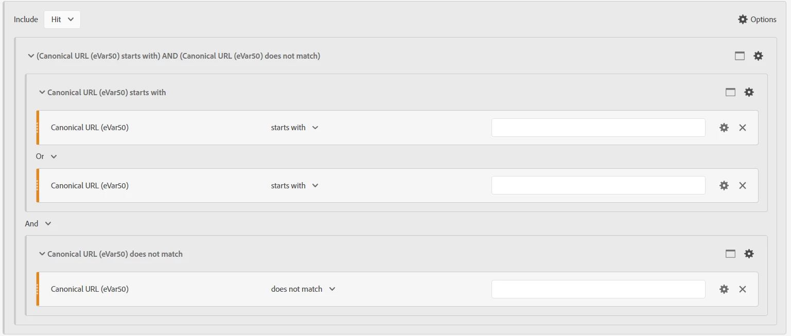Open the Include Hit dropdown

pyautogui.click(x=62, y=20)
